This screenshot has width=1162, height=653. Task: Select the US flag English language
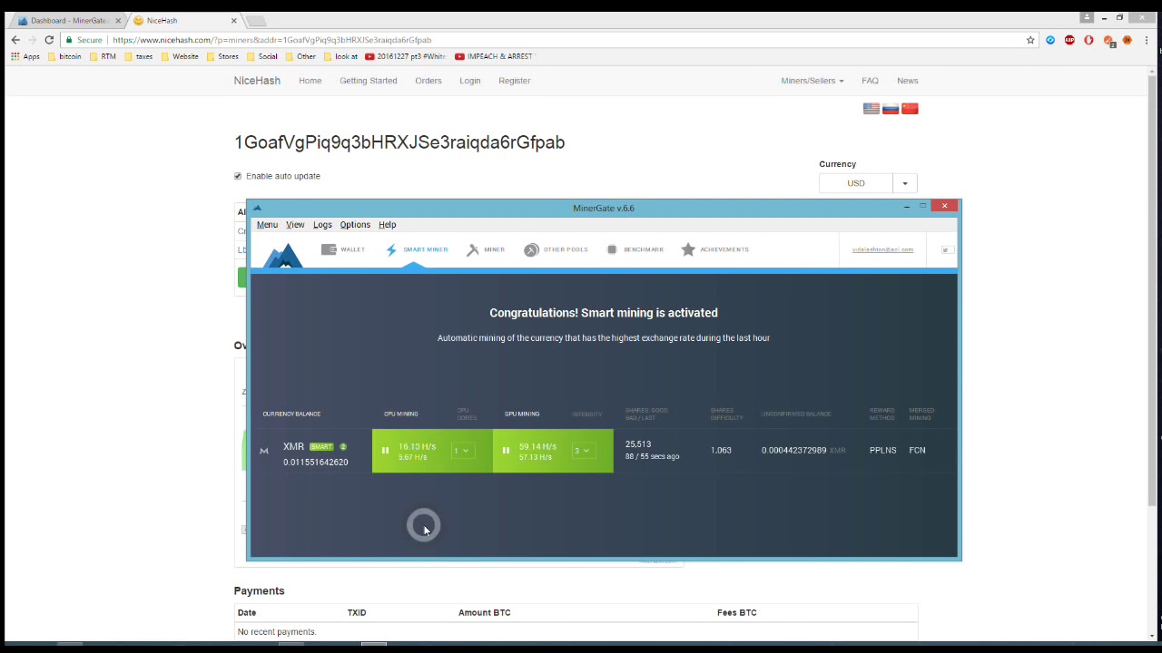point(871,108)
